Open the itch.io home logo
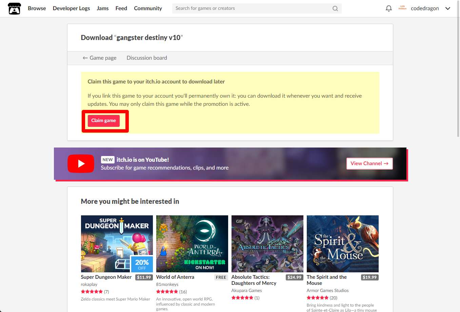 14,8
